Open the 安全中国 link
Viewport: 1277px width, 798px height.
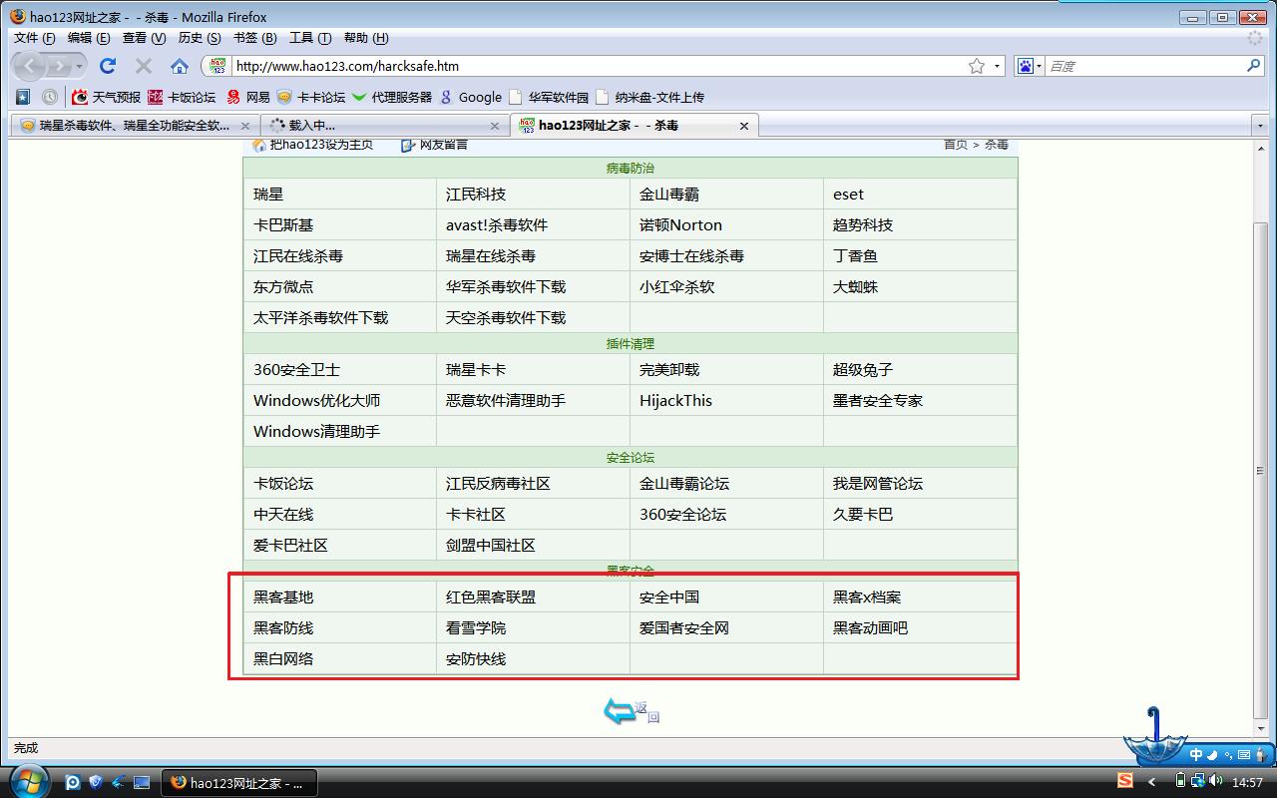(669, 598)
